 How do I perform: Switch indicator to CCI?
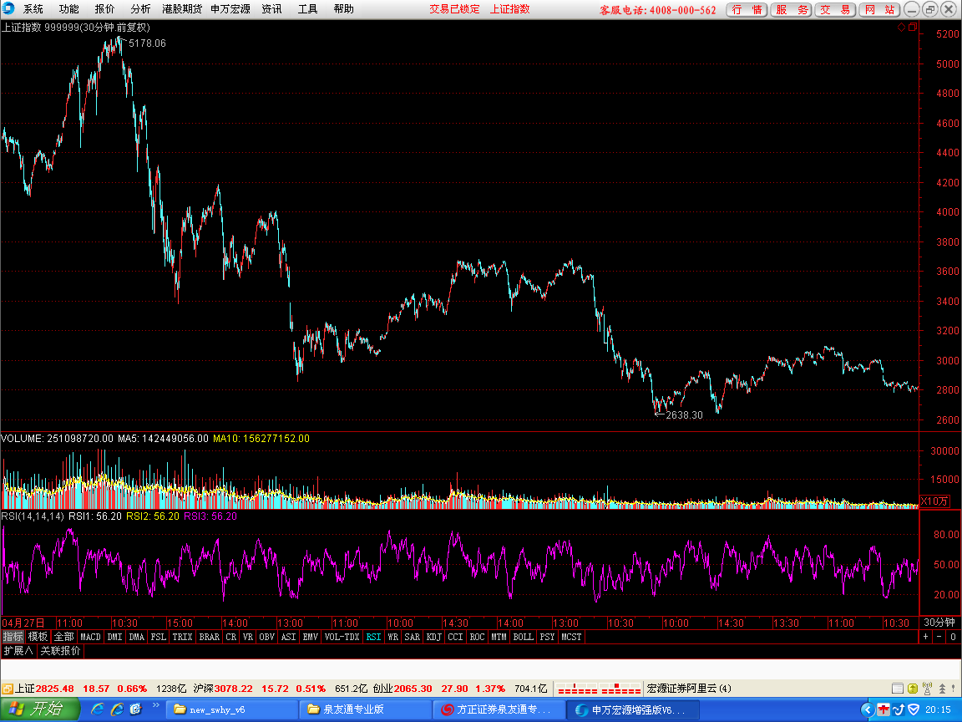(455, 637)
